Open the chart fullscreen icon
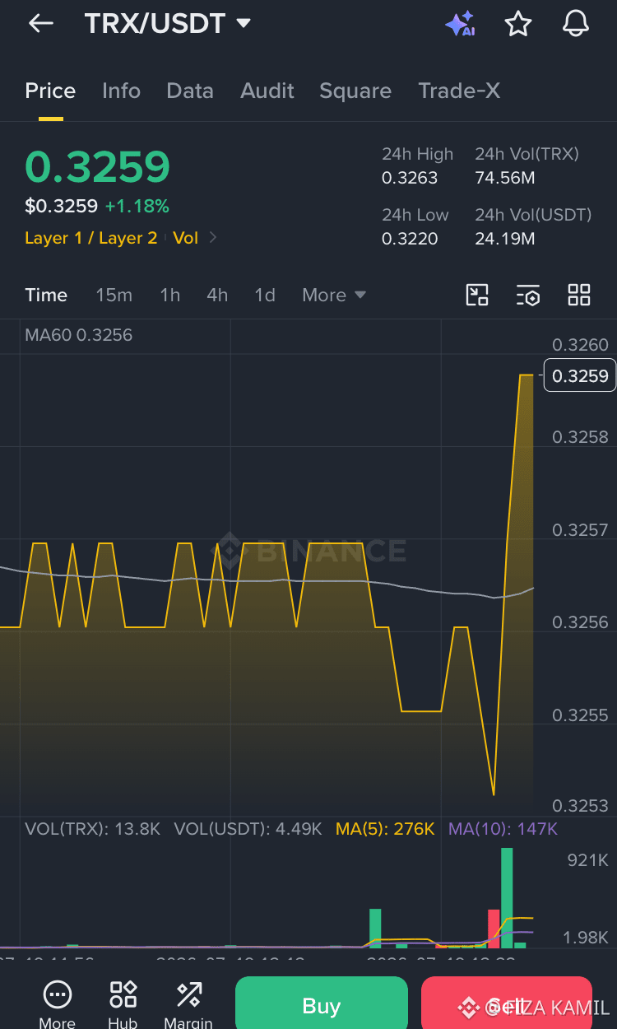This screenshot has width=617, height=1029. (x=477, y=295)
